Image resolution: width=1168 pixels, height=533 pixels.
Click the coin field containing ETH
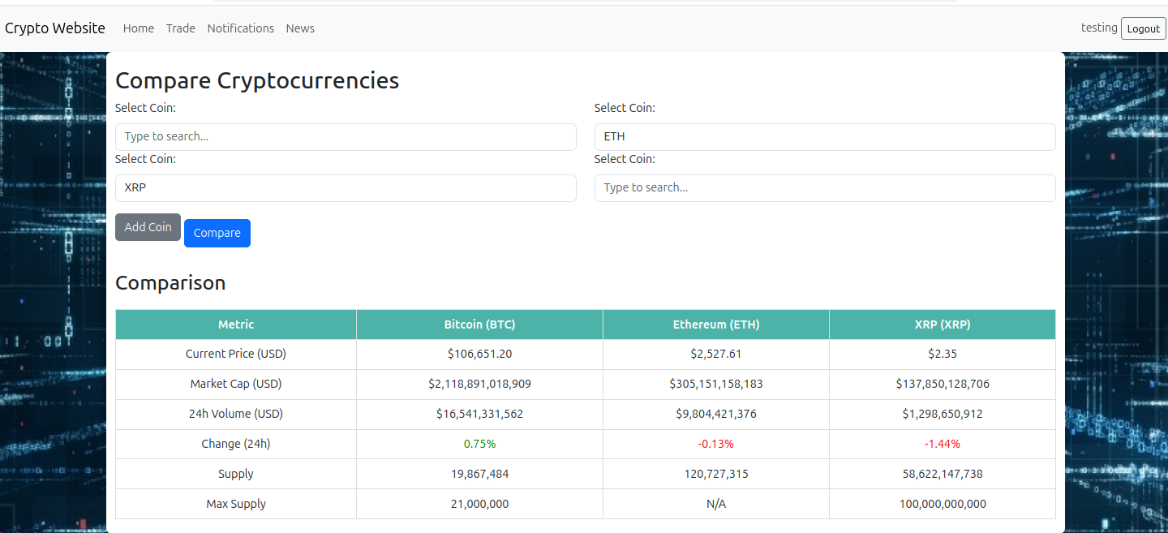[824, 137]
